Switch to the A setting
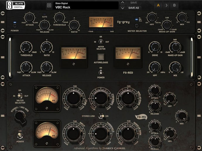This screenshot has height=151, width=202. click(x=158, y=5)
